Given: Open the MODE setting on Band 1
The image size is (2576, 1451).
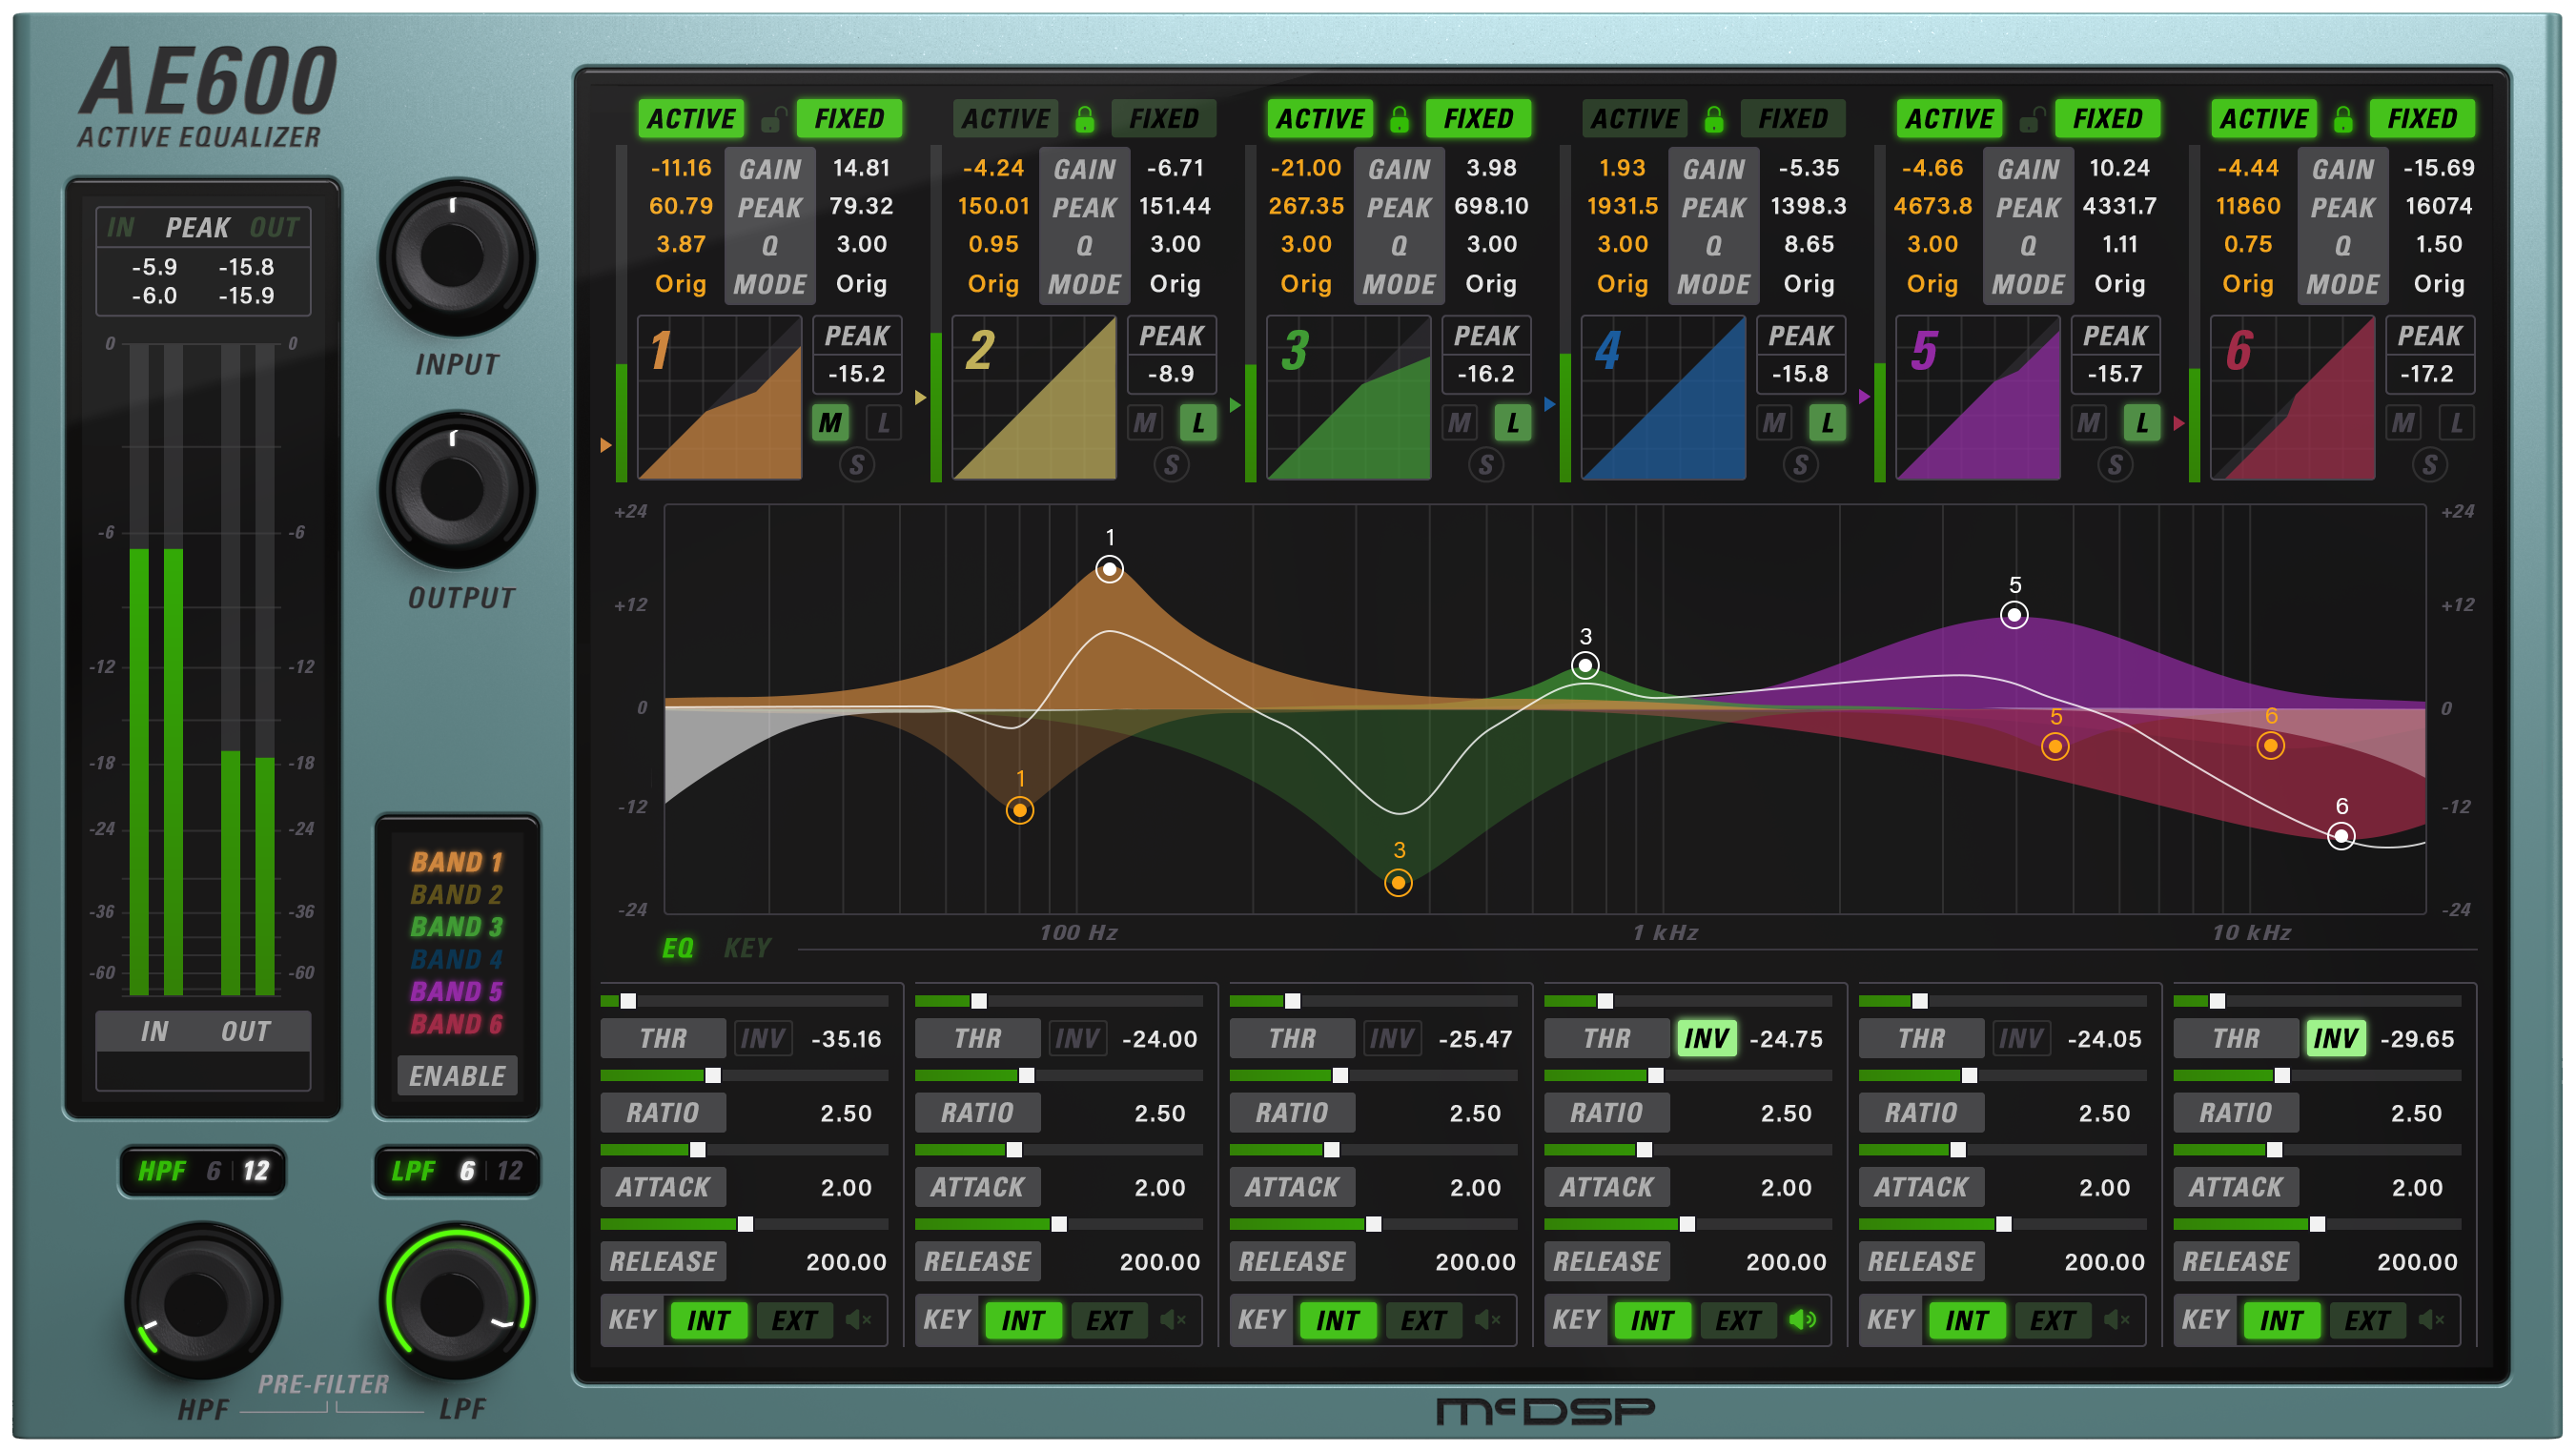Looking at the screenshot, I should (x=770, y=284).
